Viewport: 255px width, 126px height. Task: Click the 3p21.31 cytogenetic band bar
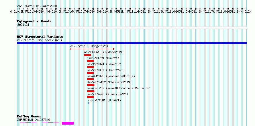pyautogui.click(x=132, y=28)
